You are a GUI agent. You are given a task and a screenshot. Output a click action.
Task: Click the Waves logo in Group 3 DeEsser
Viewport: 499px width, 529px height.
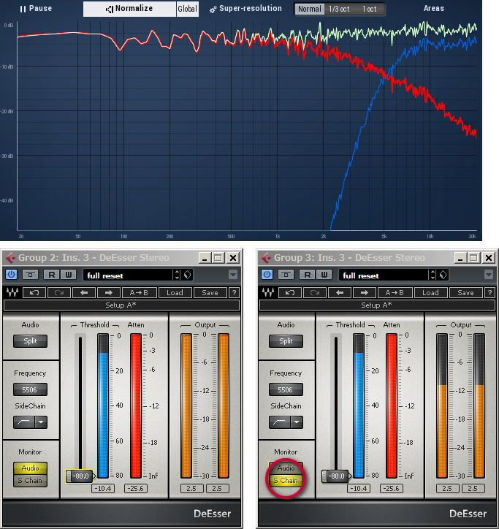click(x=268, y=292)
